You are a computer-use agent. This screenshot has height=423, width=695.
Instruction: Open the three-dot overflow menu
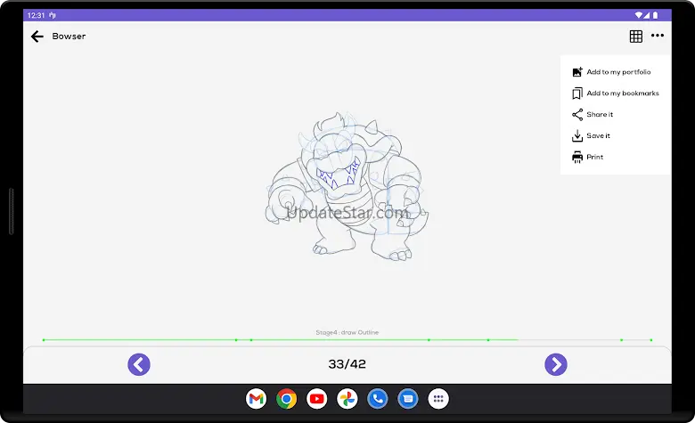[658, 36]
